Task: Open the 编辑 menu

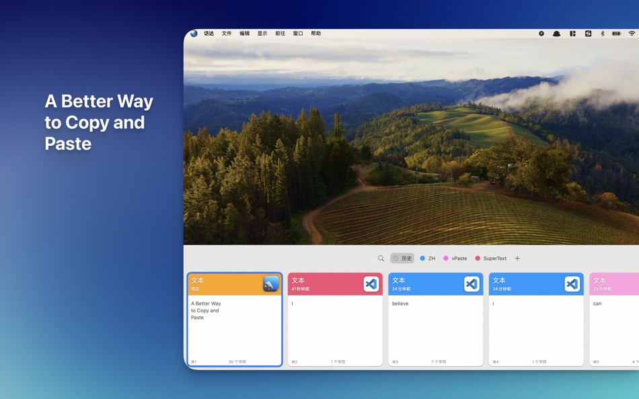Action: (245, 34)
